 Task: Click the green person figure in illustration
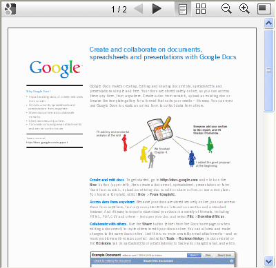tap(210, 145)
